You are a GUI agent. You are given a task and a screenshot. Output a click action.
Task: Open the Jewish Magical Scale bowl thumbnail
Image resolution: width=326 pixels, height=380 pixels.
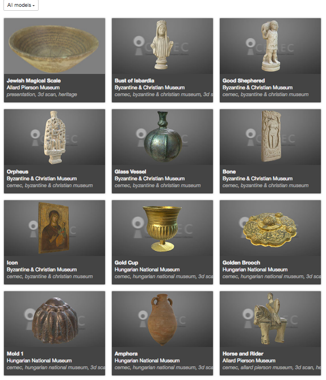click(x=55, y=46)
